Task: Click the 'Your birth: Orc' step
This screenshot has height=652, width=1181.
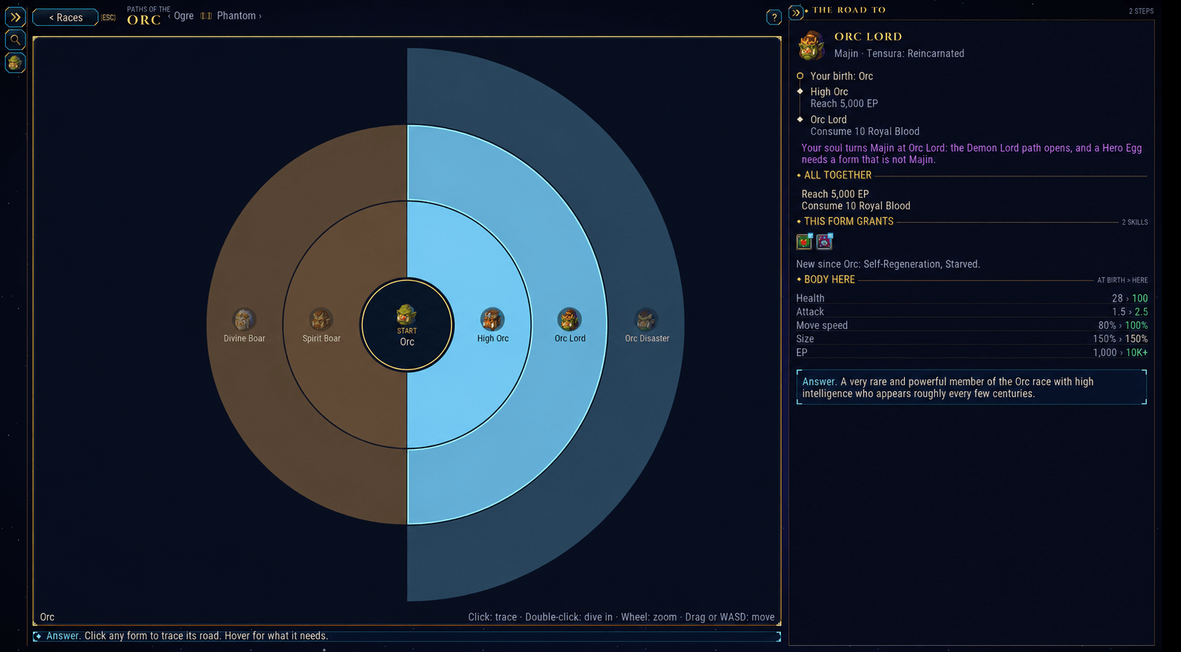Action: (x=841, y=76)
